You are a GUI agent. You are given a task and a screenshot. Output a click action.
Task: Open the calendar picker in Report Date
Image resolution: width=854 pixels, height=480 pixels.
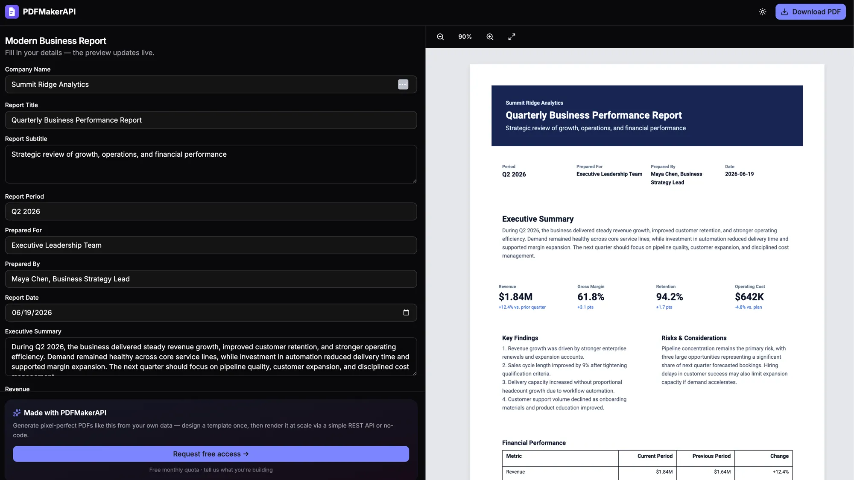[x=406, y=313]
